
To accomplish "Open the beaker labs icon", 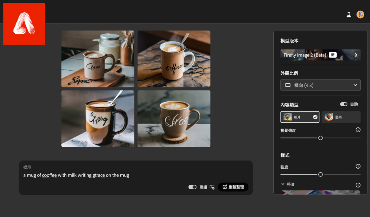I will click(x=349, y=15).
